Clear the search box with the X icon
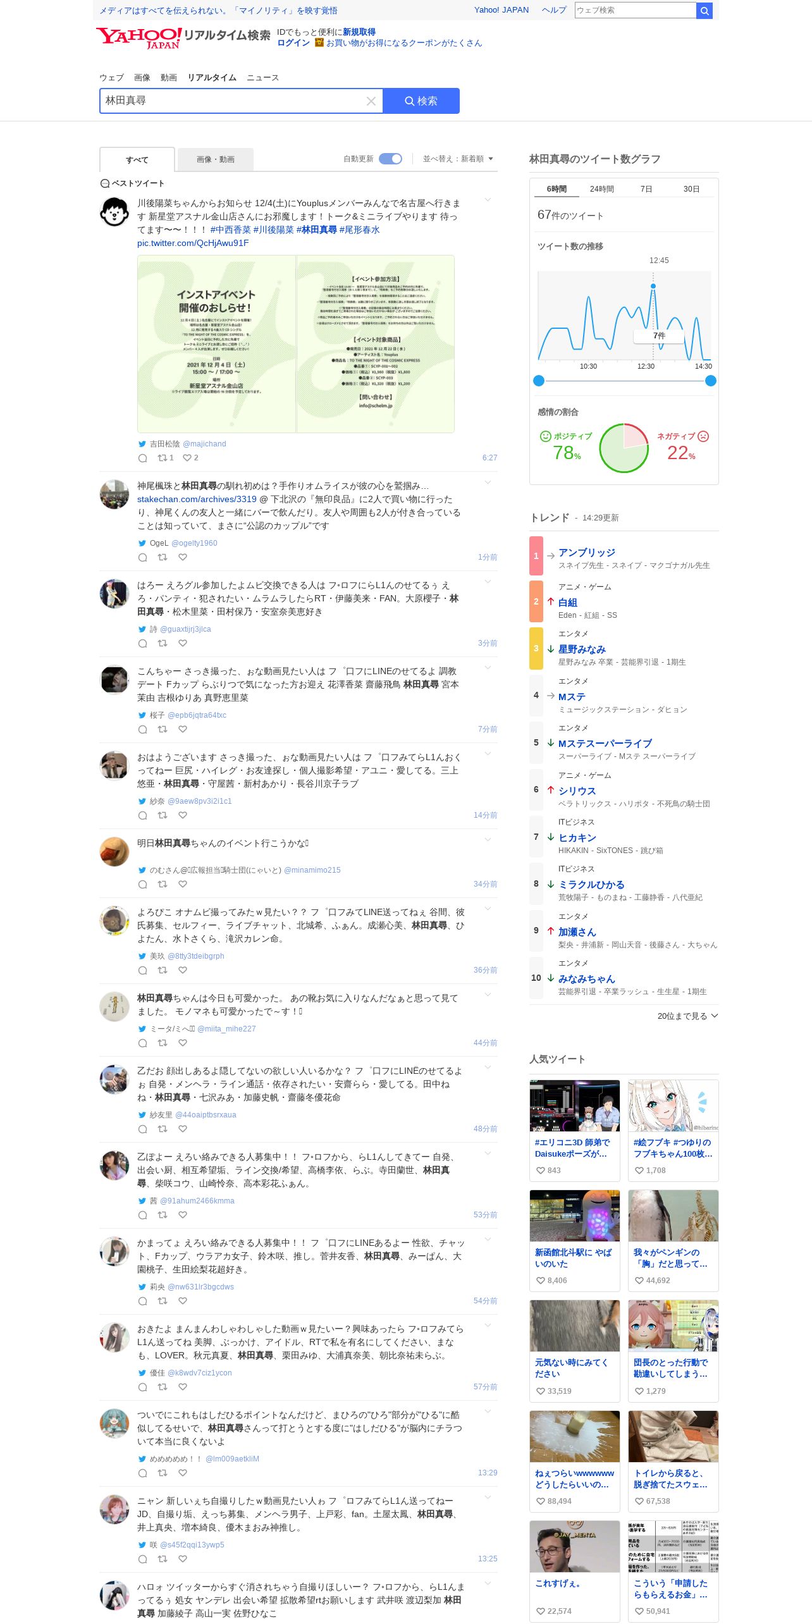812x1624 pixels. [x=371, y=101]
